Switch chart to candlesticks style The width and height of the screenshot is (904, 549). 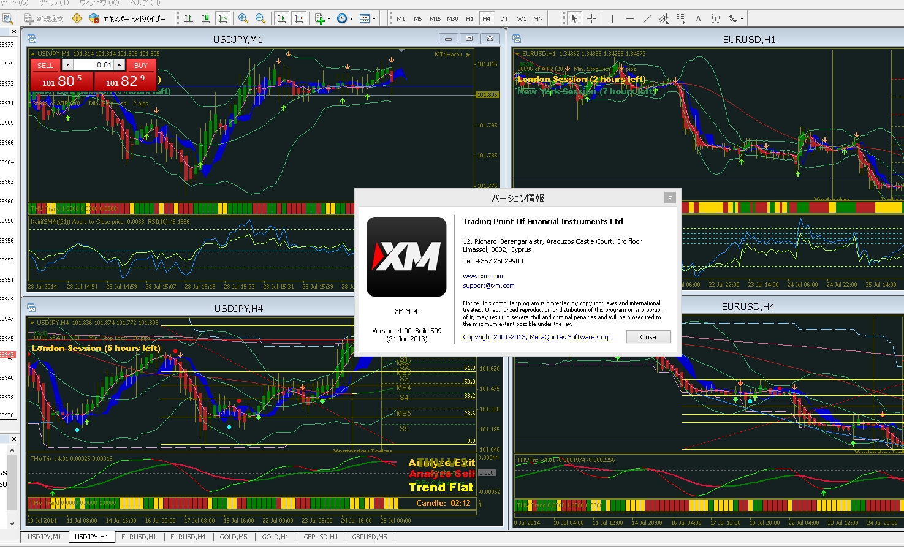pyautogui.click(x=206, y=18)
